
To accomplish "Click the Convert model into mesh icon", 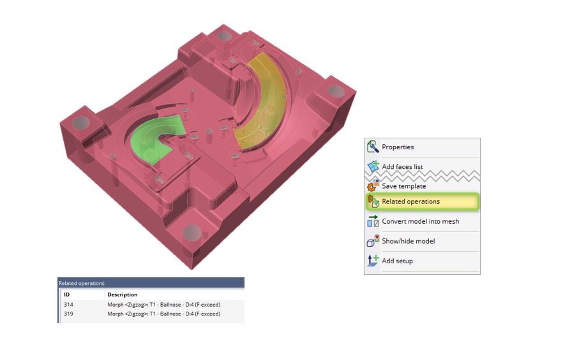I will point(373,221).
